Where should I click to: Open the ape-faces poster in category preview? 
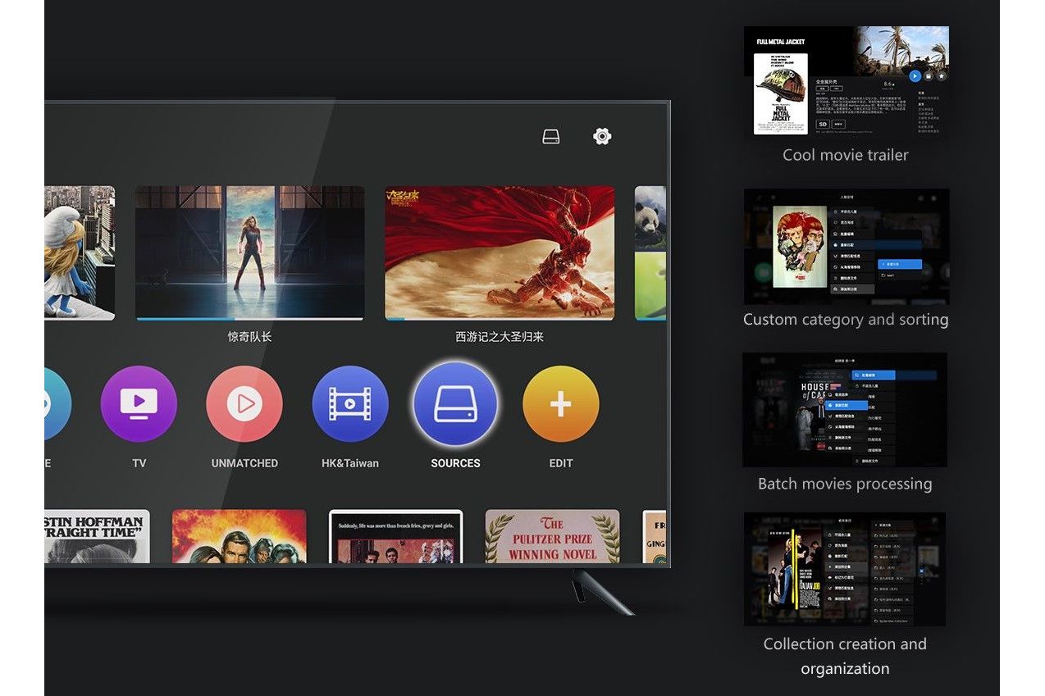point(801,247)
